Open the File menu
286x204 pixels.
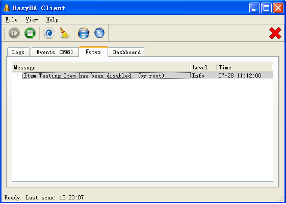[12, 19]
